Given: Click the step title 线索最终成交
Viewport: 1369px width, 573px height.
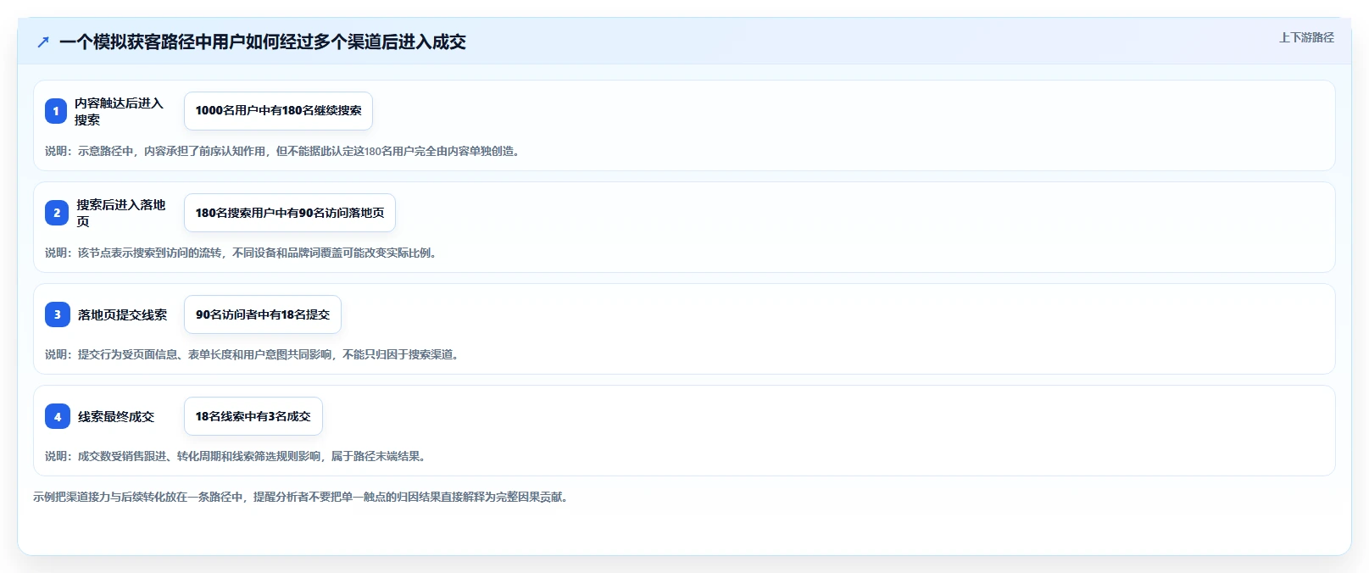Looking at the screenshot, I should point(116,416).
